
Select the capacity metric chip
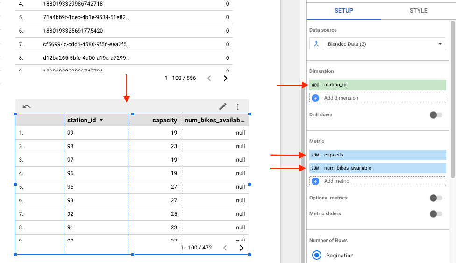pos(378,155)
